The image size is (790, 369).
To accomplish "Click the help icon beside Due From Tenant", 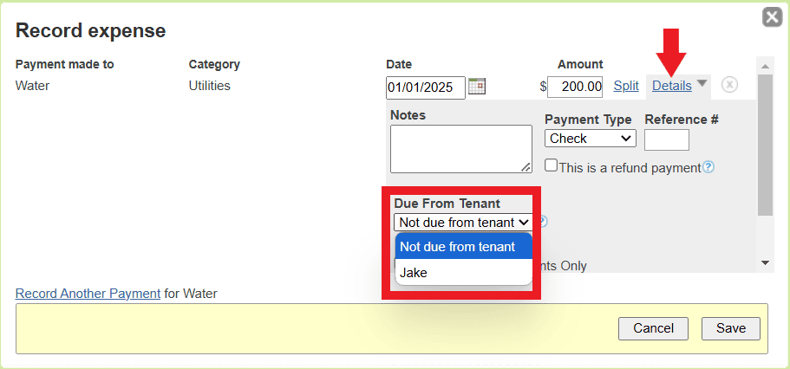I will point(543,222).
